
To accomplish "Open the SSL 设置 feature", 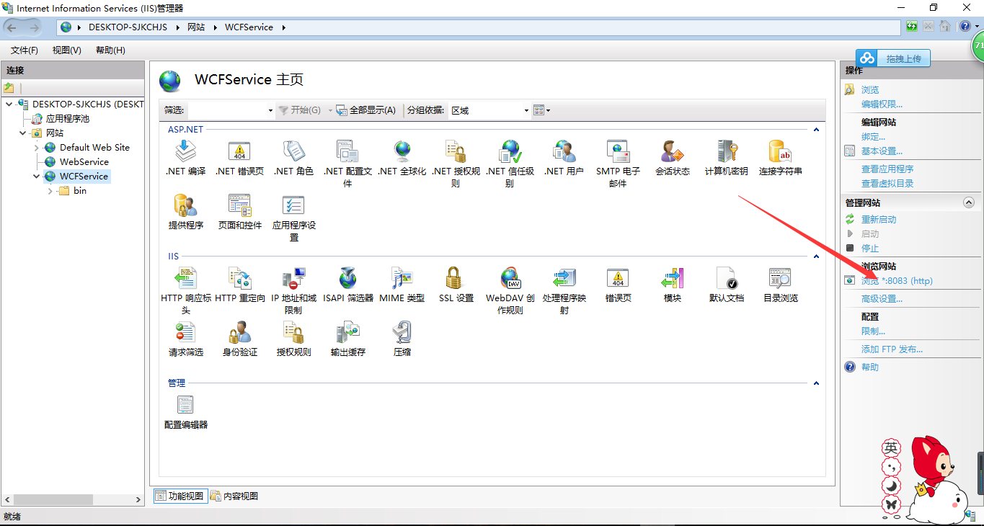I will [456, 285].
